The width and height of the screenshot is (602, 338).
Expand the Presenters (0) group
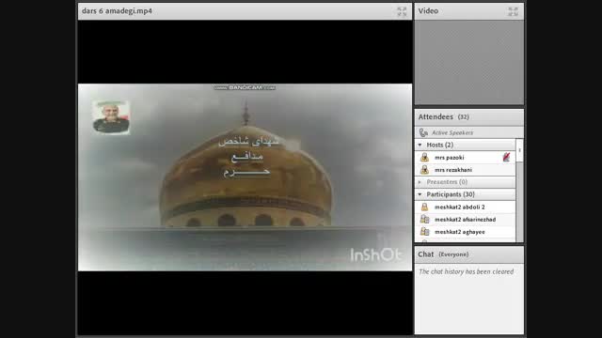(420, 182)
